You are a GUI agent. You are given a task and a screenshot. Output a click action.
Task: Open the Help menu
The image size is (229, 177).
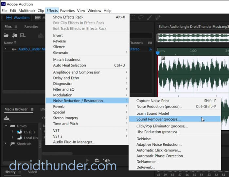click(x=108, y=11)
